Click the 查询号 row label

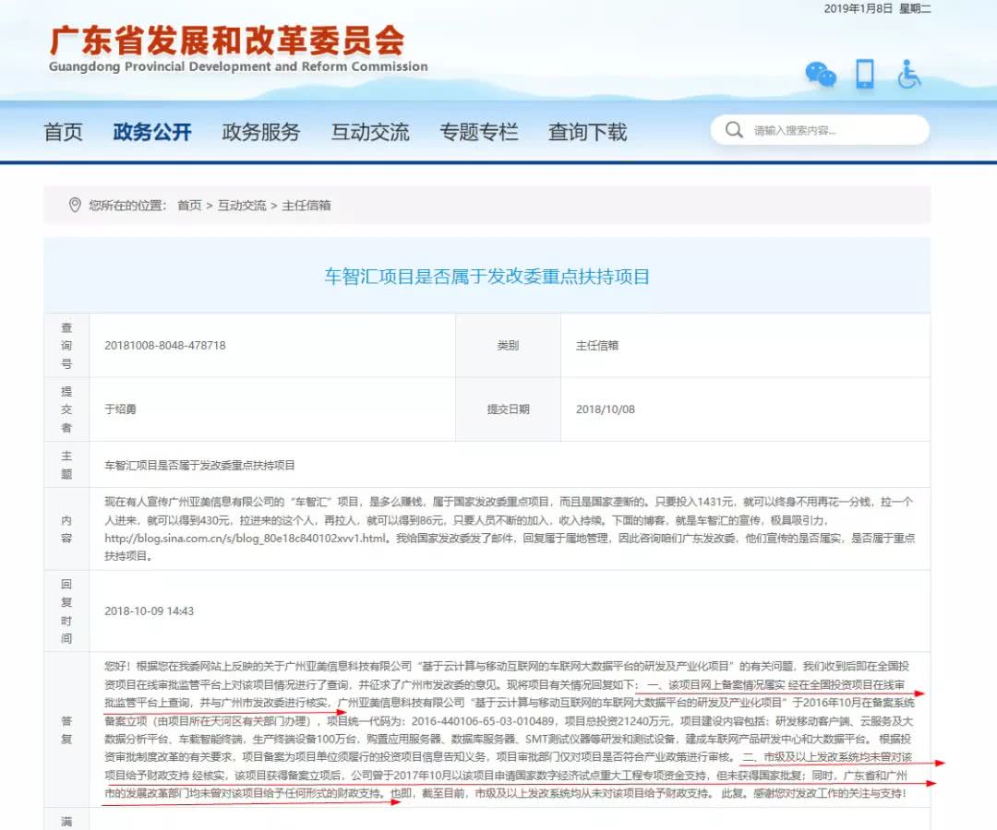pos(66,346)
